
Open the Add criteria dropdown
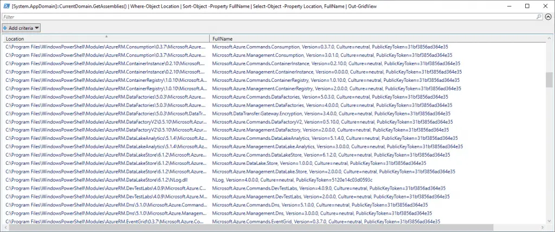click(21, 28)
